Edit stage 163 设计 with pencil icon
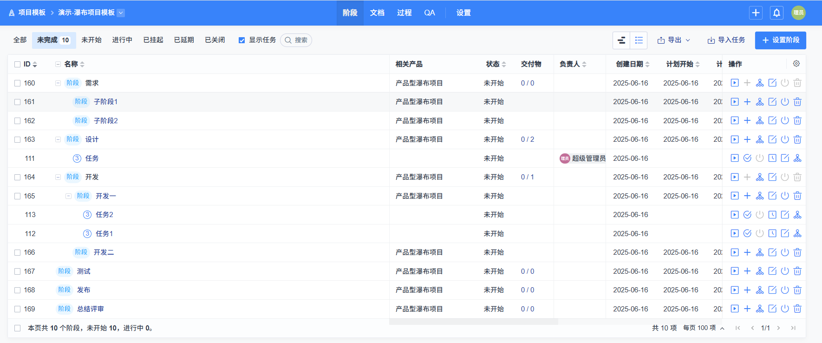 pyautogui.click(x=772, y=139)
